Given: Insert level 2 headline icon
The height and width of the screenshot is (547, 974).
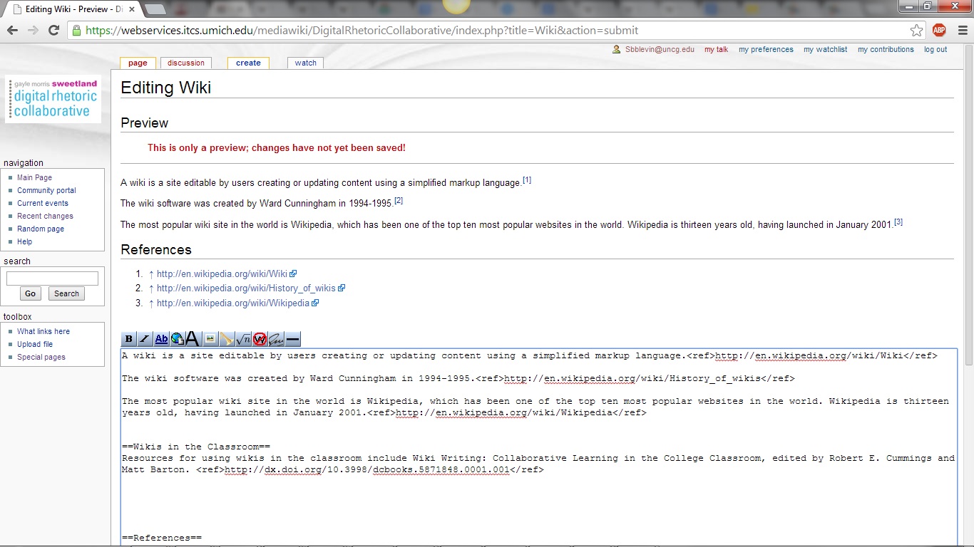Looking at the screenshot, I should pyautogui.click(x=193, y=339).
